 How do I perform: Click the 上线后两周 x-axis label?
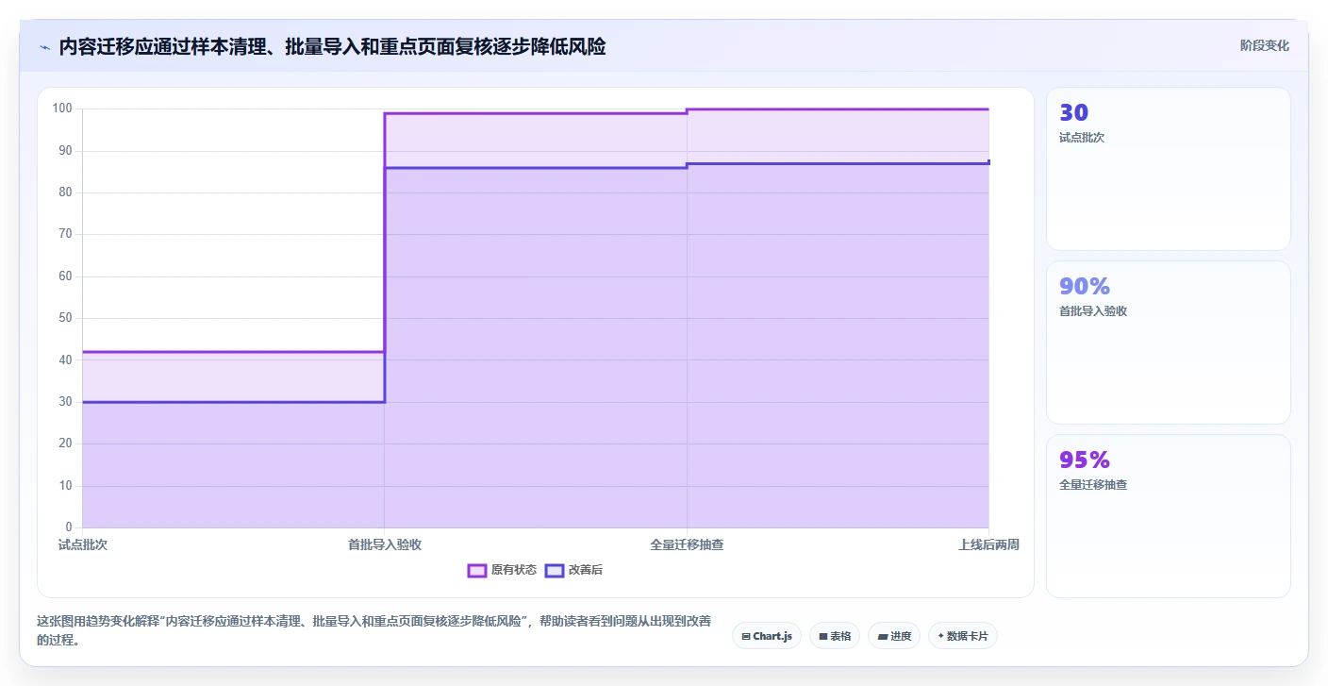click(x=988, y=544)
